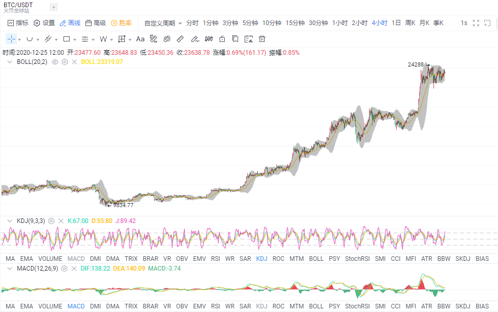Open the 胜率 win rate button
This screenshot has width=498, height=312.
pos(121,23)
